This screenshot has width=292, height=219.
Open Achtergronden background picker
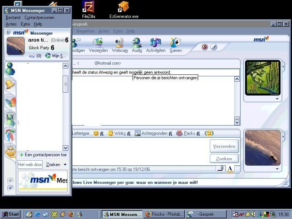(153, 133)
